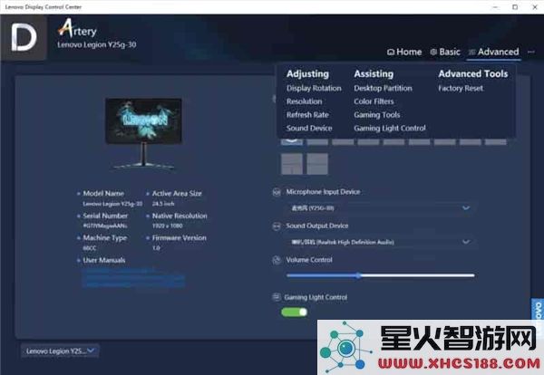Switch to the Basic tab

point(445,52)
